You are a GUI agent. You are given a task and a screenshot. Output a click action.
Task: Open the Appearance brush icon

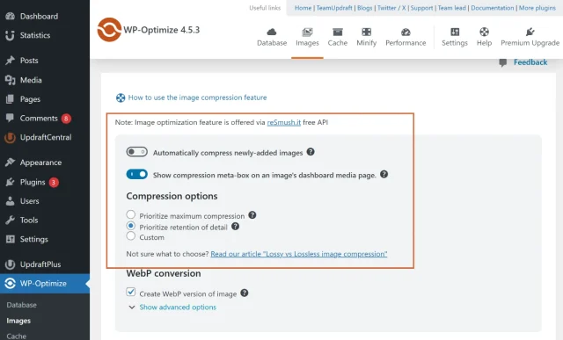click(x=10, y=163)
